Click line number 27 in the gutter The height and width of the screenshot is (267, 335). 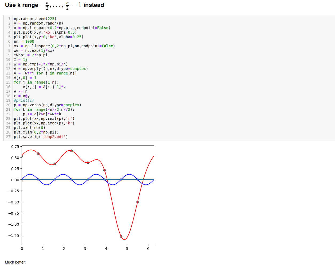[8, 137]
